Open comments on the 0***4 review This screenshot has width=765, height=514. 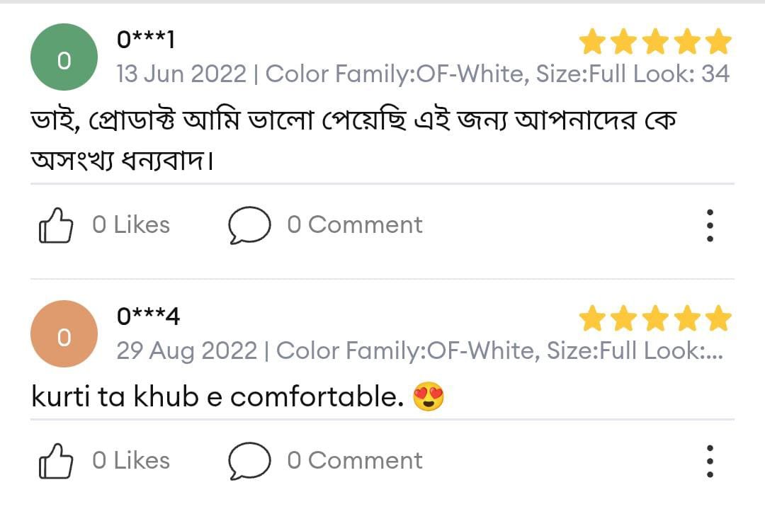(x=249, y=461)
